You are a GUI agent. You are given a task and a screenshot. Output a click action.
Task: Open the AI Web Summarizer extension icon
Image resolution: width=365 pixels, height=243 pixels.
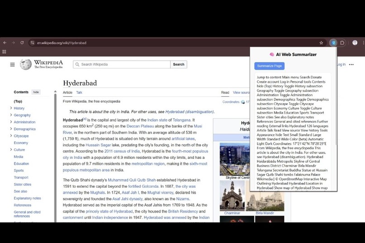pos(334,43)
